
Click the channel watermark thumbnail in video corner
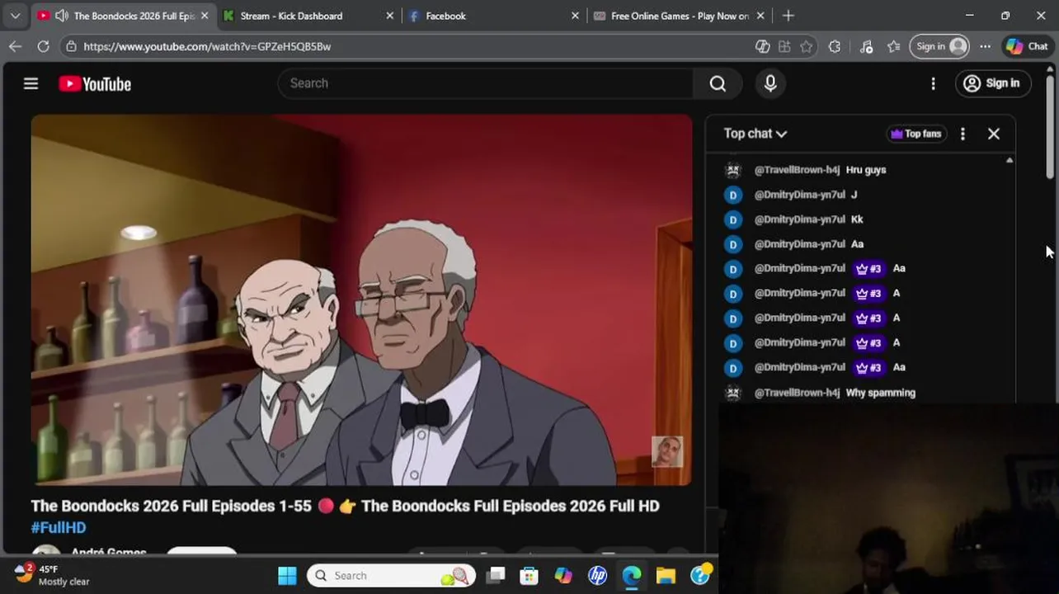[x=666, y=451]
